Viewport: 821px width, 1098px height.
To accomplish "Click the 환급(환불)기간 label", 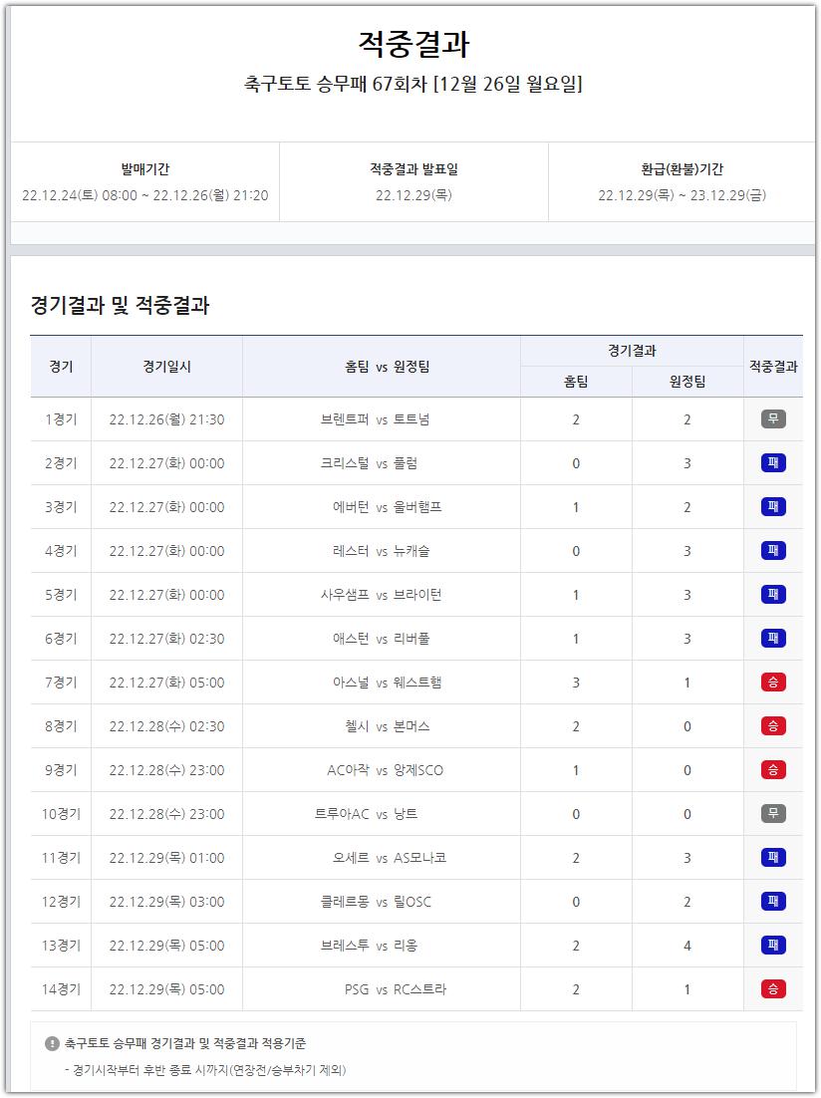I will pos(682,168).
